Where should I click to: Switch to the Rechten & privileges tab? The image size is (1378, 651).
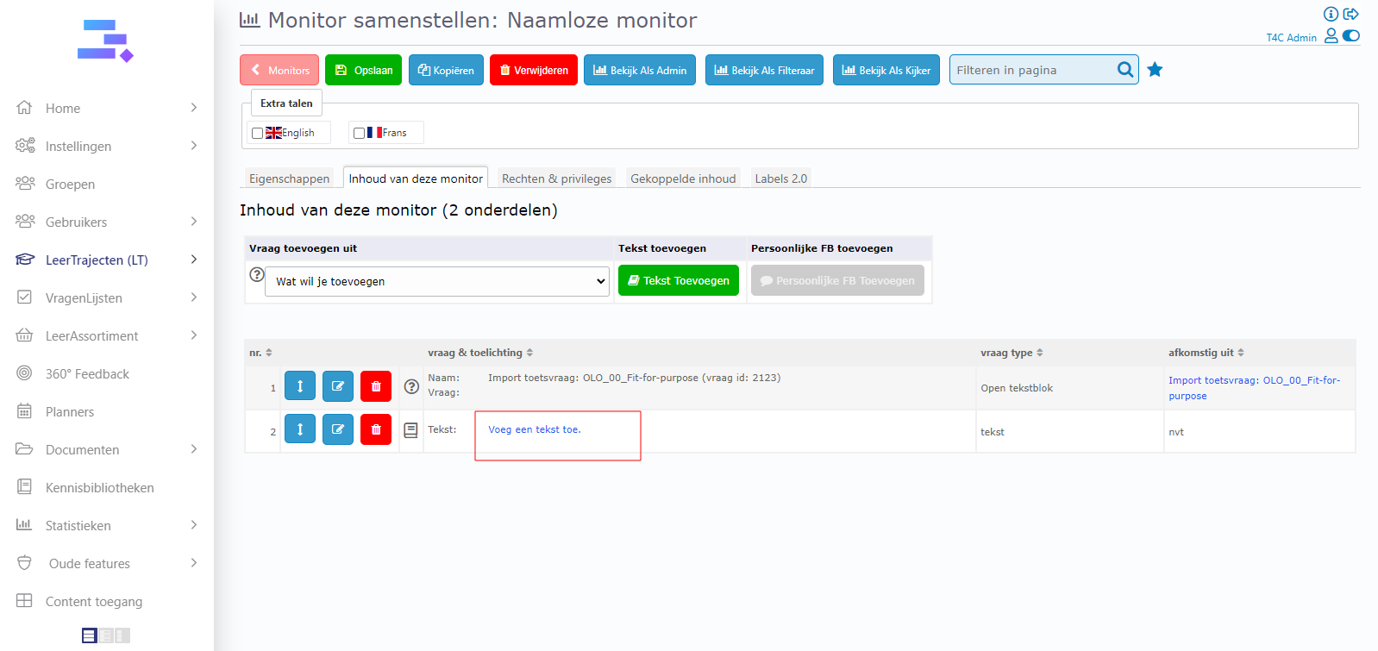click(556, 178)
